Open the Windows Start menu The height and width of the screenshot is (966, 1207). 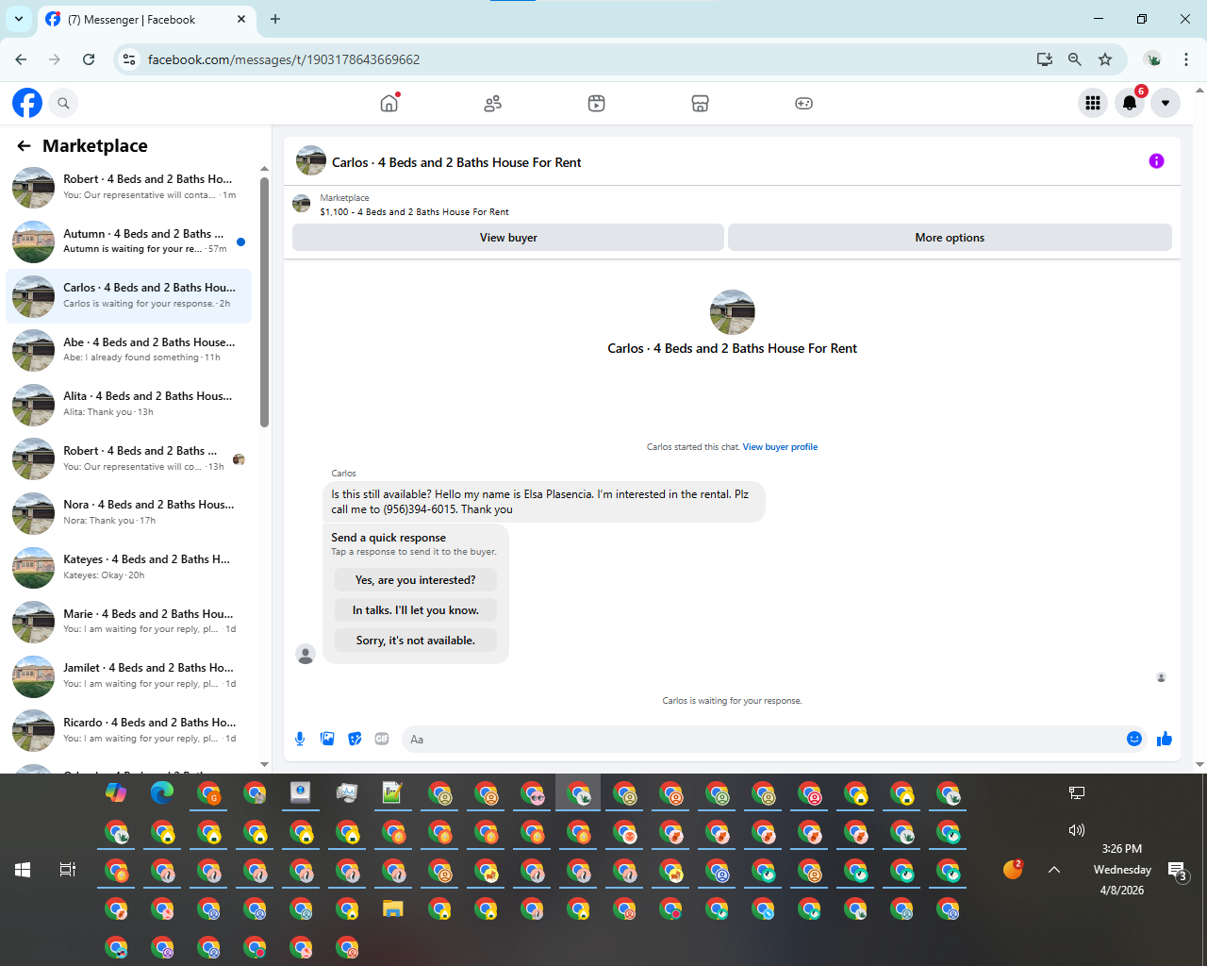point(23,870)
